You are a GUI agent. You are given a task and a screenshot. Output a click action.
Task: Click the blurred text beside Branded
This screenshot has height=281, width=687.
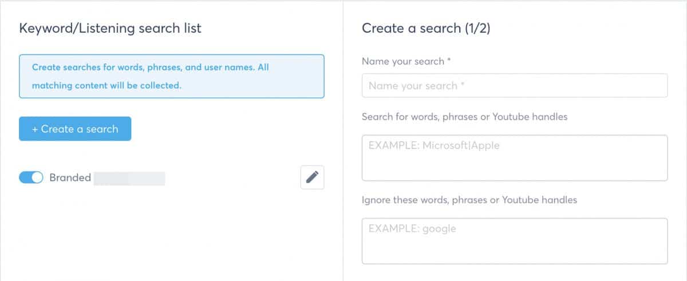pyautogui.click(x=129, y=178)
